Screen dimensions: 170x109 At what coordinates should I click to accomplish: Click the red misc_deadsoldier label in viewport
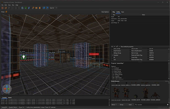pos(94,54)
